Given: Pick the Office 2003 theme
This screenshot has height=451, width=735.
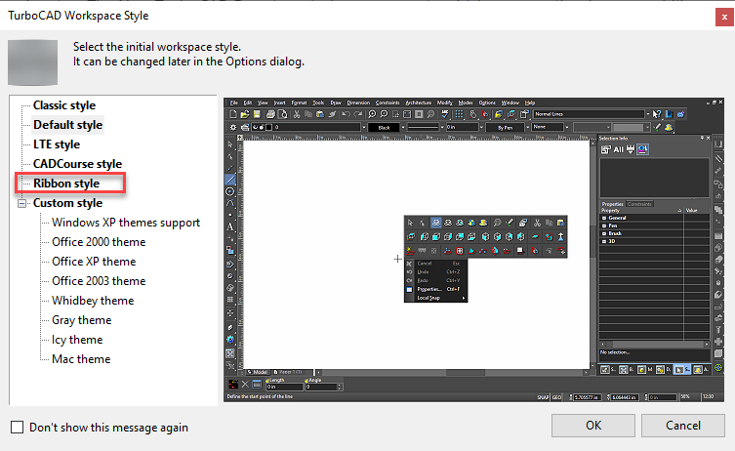Looking at the screenshot, I should pos(99,281).
